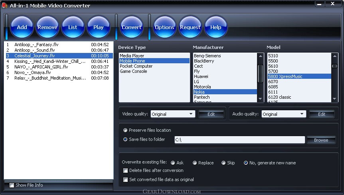Click the Request toolbar button

[190, 27]
